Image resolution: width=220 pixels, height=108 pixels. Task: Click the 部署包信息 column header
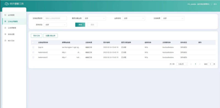(x=66, y=42)
